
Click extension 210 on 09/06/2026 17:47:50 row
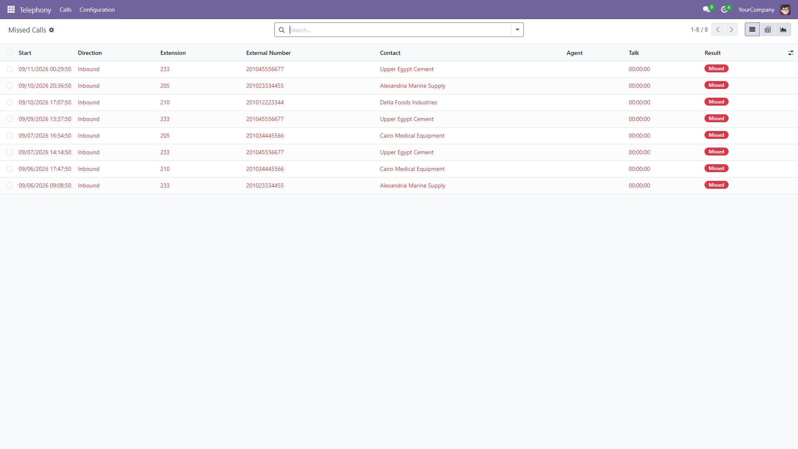pos(165,169)
